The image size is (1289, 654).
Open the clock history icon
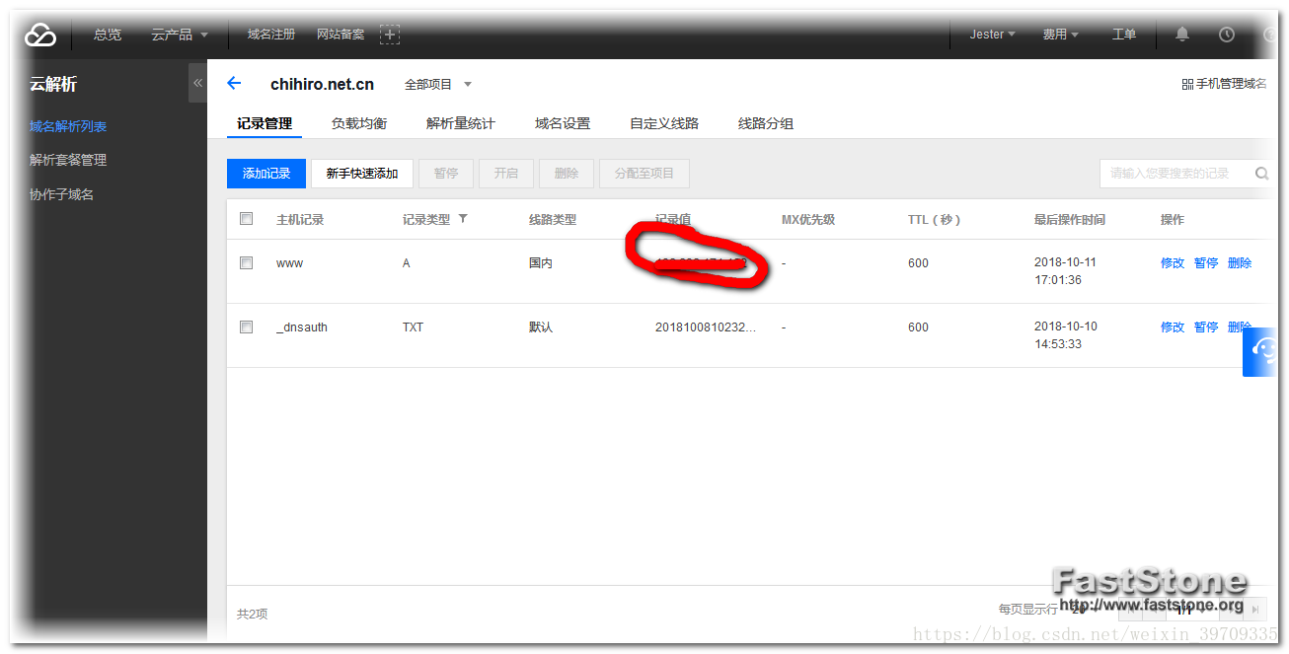click(x=1227, y=35)
